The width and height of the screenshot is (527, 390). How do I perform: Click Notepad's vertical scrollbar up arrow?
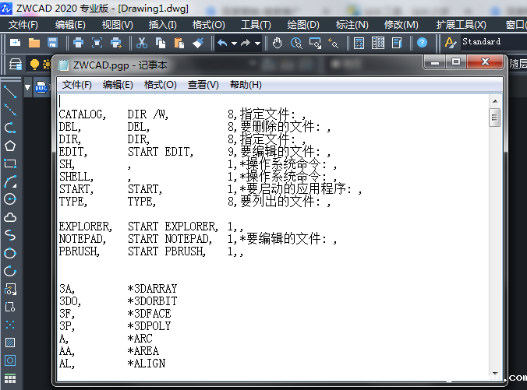click(494, 100)
